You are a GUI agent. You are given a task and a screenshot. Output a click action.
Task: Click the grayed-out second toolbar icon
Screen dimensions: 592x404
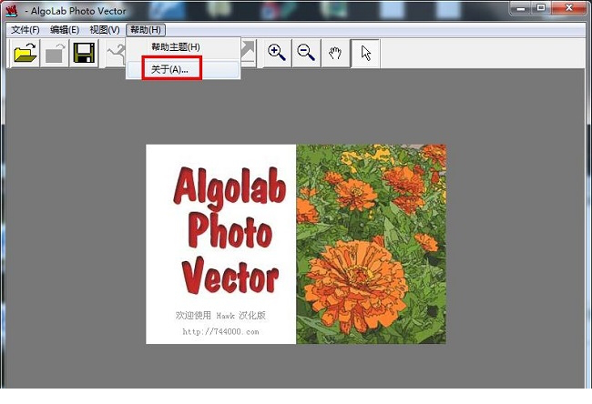[55, 53]
